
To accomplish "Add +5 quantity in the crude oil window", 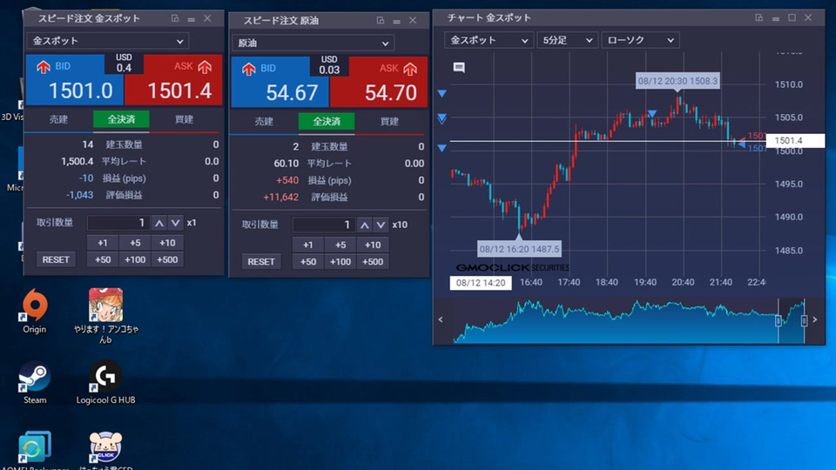I will coord(340,245).
